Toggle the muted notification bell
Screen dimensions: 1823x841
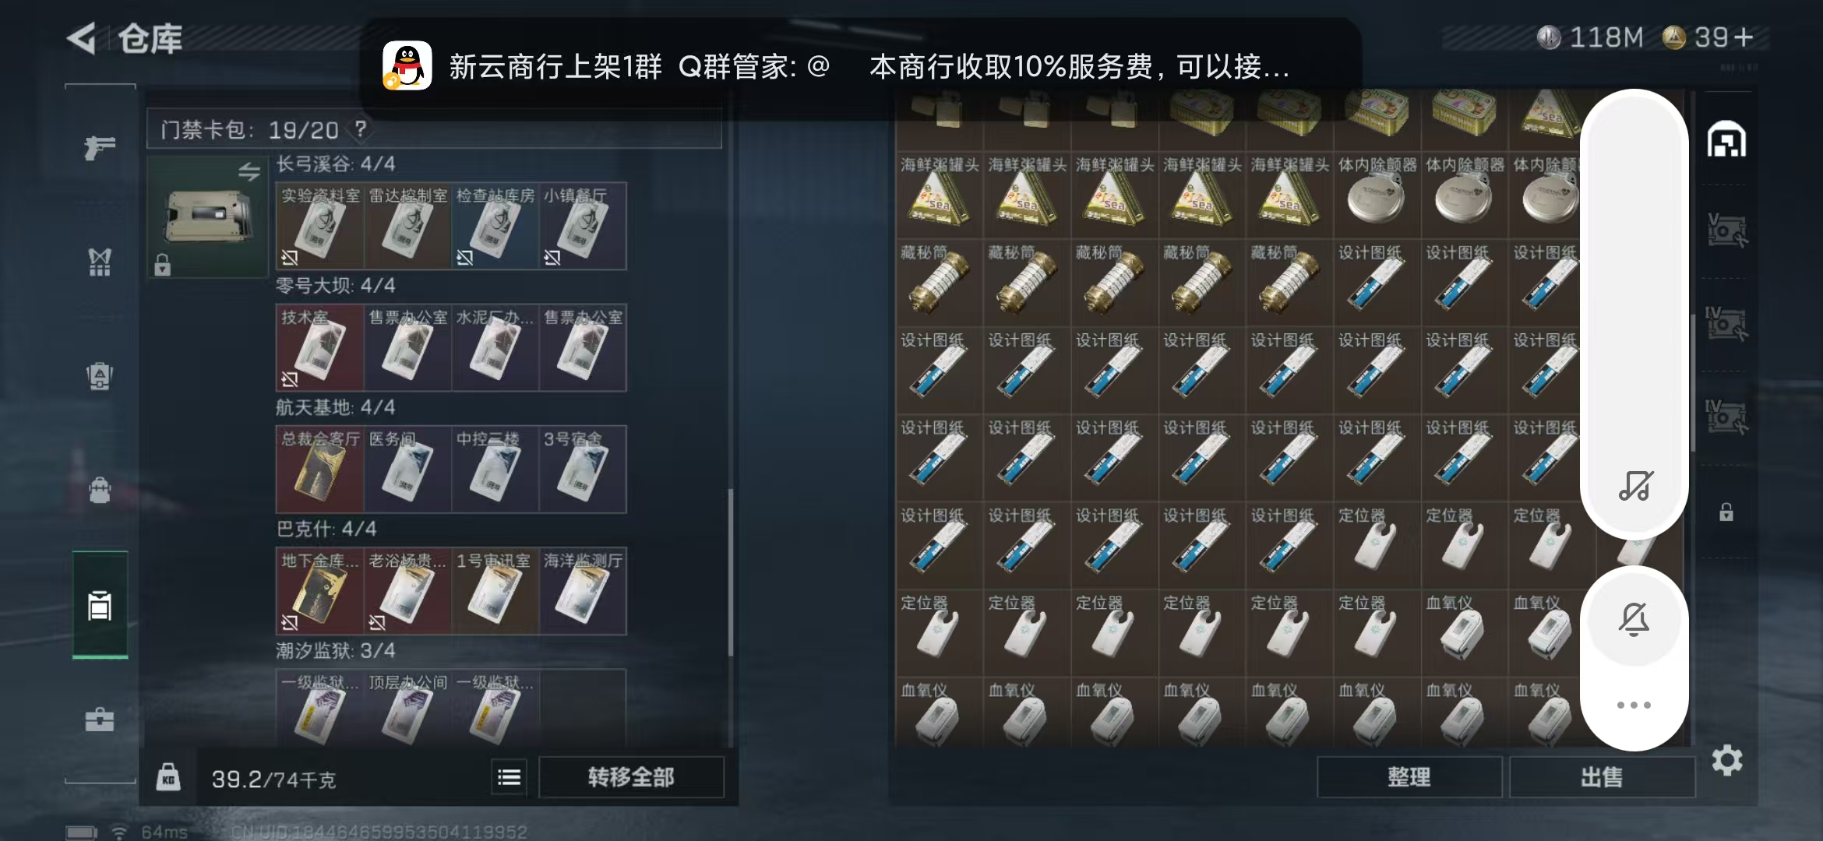point(1634,619)
